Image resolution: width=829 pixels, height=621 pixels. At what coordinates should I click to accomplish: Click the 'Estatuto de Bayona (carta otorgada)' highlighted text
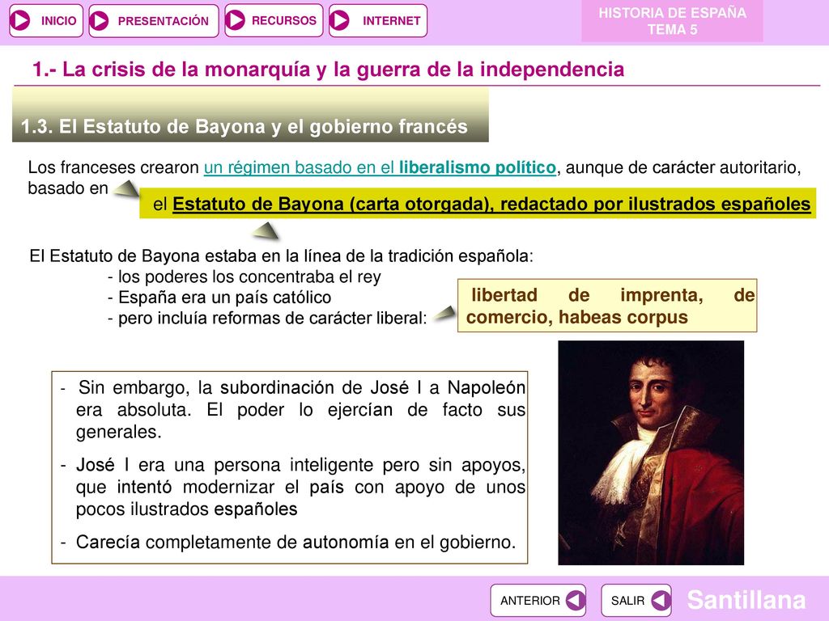(x=331, y=204)
